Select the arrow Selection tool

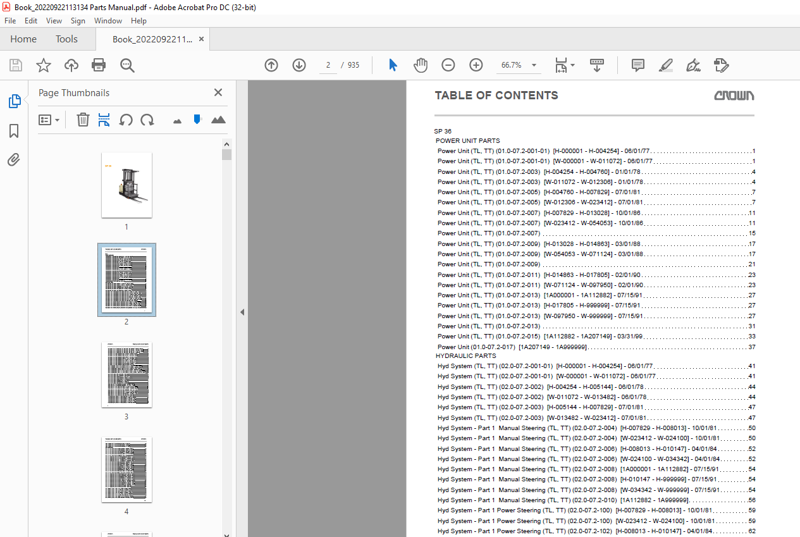pyautogui.click(x=393, y=65)
